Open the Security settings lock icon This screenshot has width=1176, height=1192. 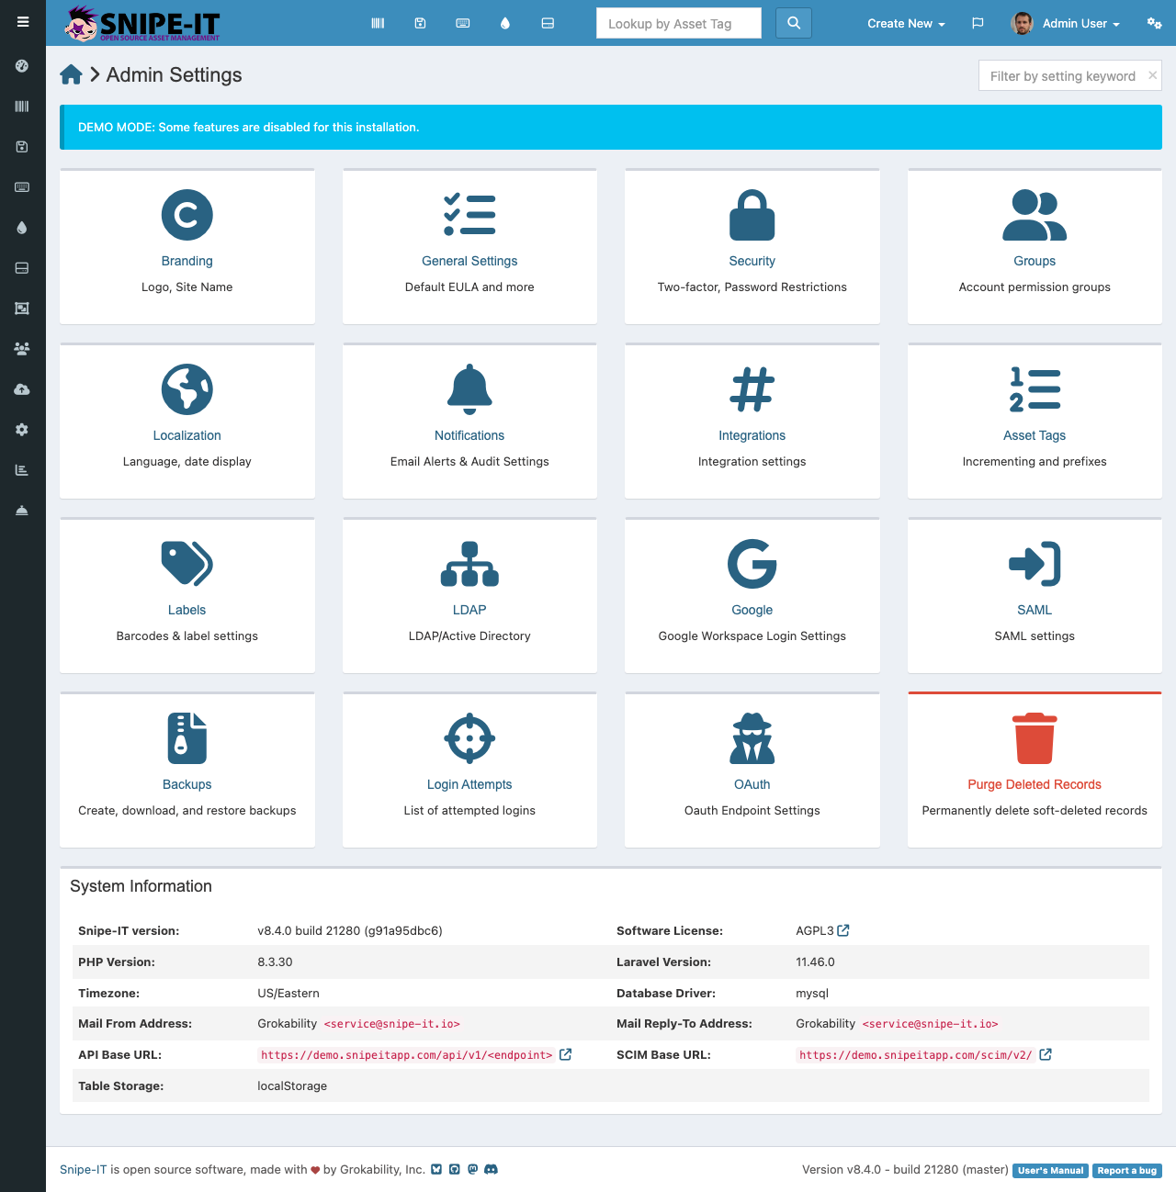point(752,216)
